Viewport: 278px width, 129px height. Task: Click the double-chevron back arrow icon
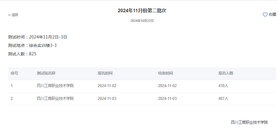9,15
